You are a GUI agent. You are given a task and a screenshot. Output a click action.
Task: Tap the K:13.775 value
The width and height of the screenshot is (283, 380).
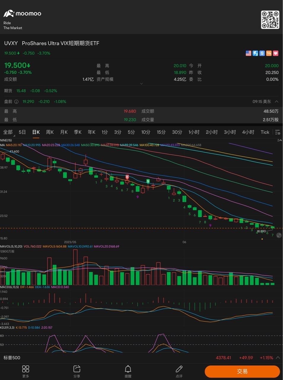[21, 328]
